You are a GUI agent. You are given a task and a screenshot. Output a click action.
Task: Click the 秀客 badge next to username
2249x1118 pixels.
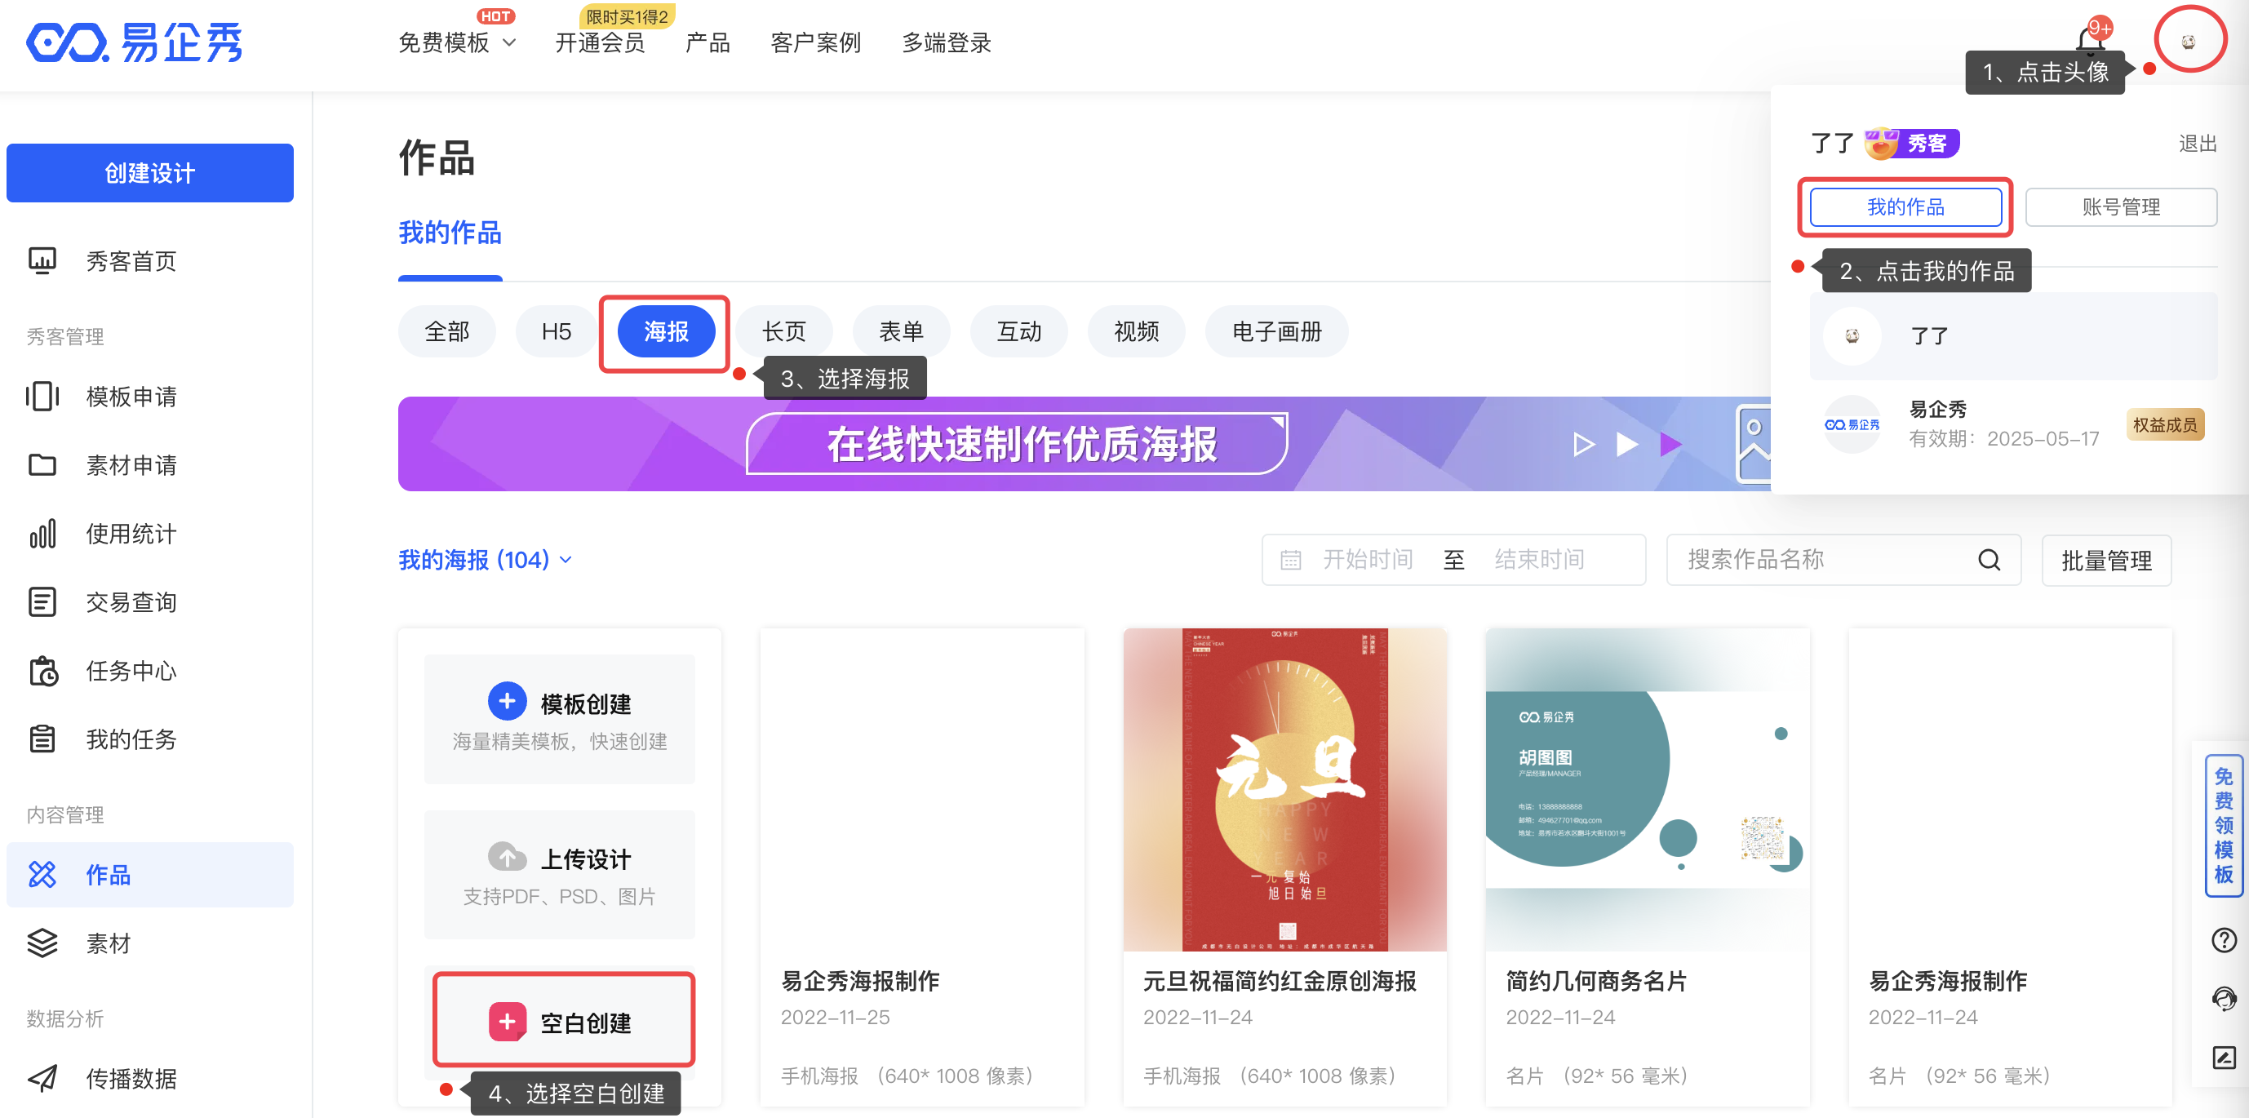(x=1912, y=143)
